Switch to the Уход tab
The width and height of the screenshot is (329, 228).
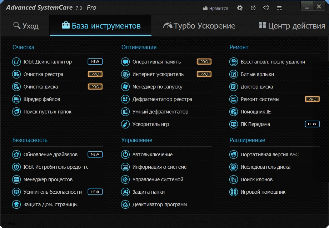[26, 26]
